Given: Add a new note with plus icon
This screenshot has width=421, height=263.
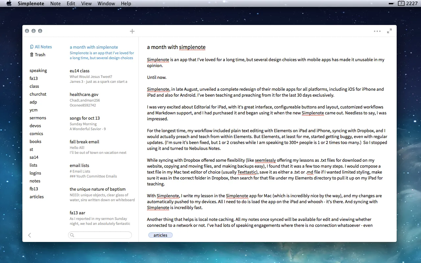Looking at the screenshot, I should tap(132, 31).
